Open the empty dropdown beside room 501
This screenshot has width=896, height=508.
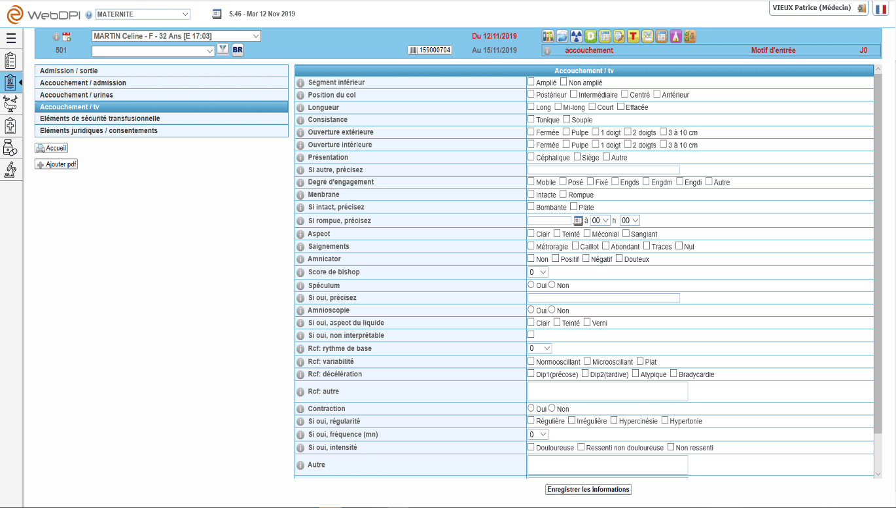point(153,50)
